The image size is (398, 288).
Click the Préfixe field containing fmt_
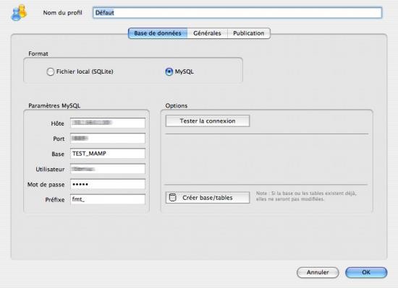(x=108, y=199)
